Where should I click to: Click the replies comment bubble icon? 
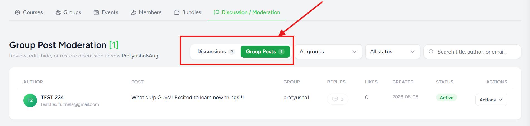coord(335,99)
